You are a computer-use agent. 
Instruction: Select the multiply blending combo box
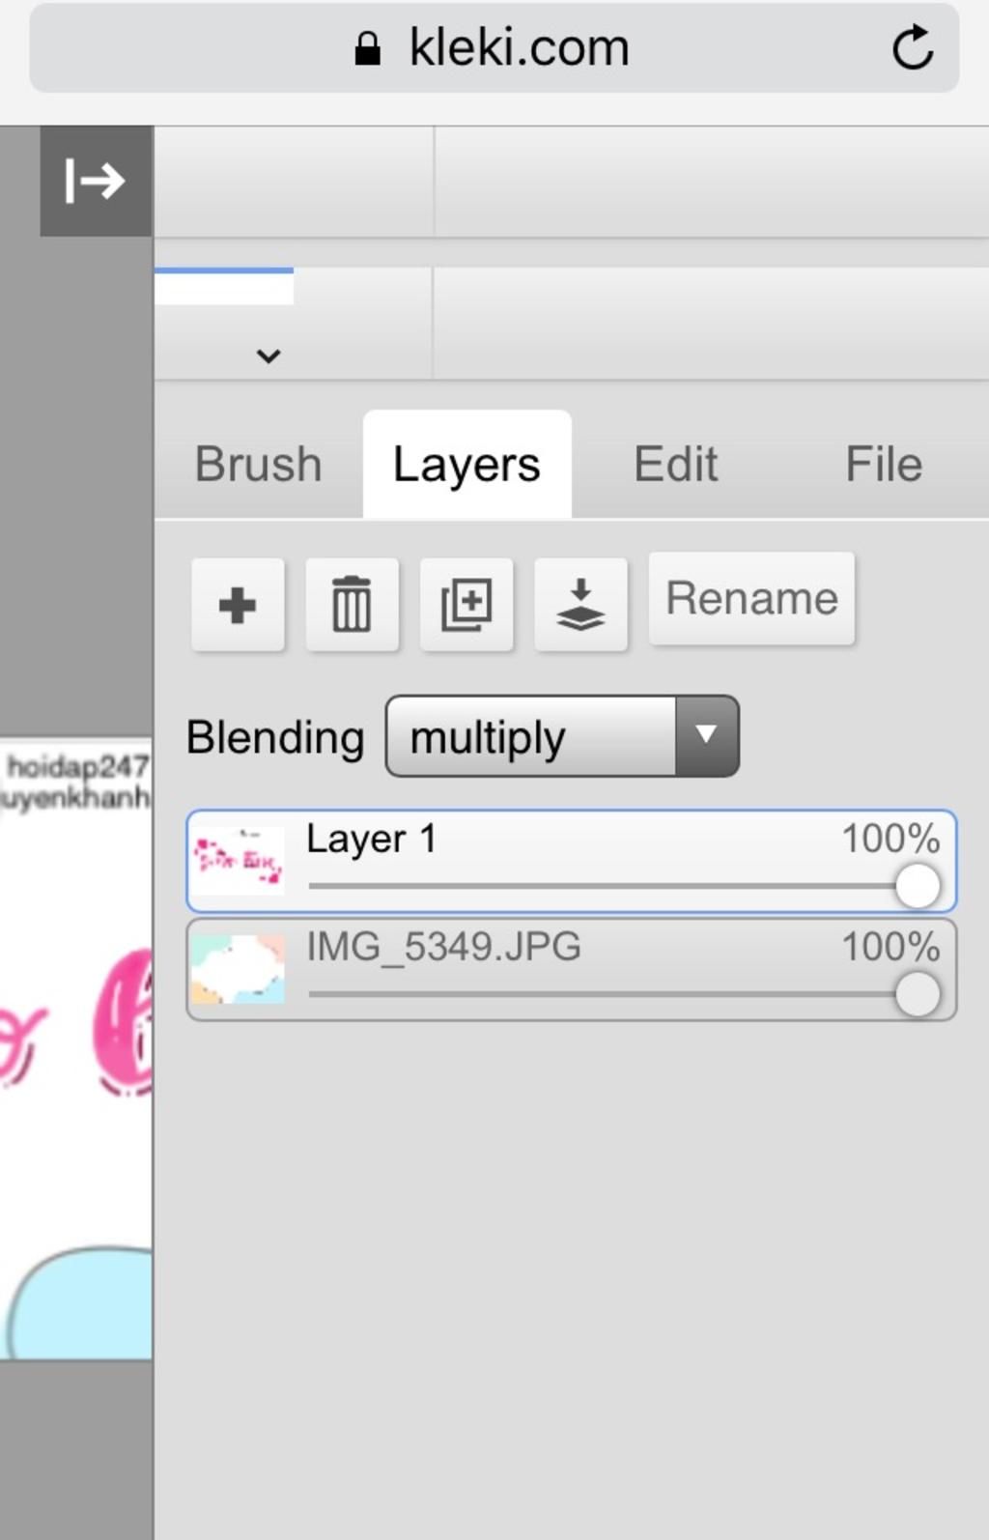click(531, 736)
